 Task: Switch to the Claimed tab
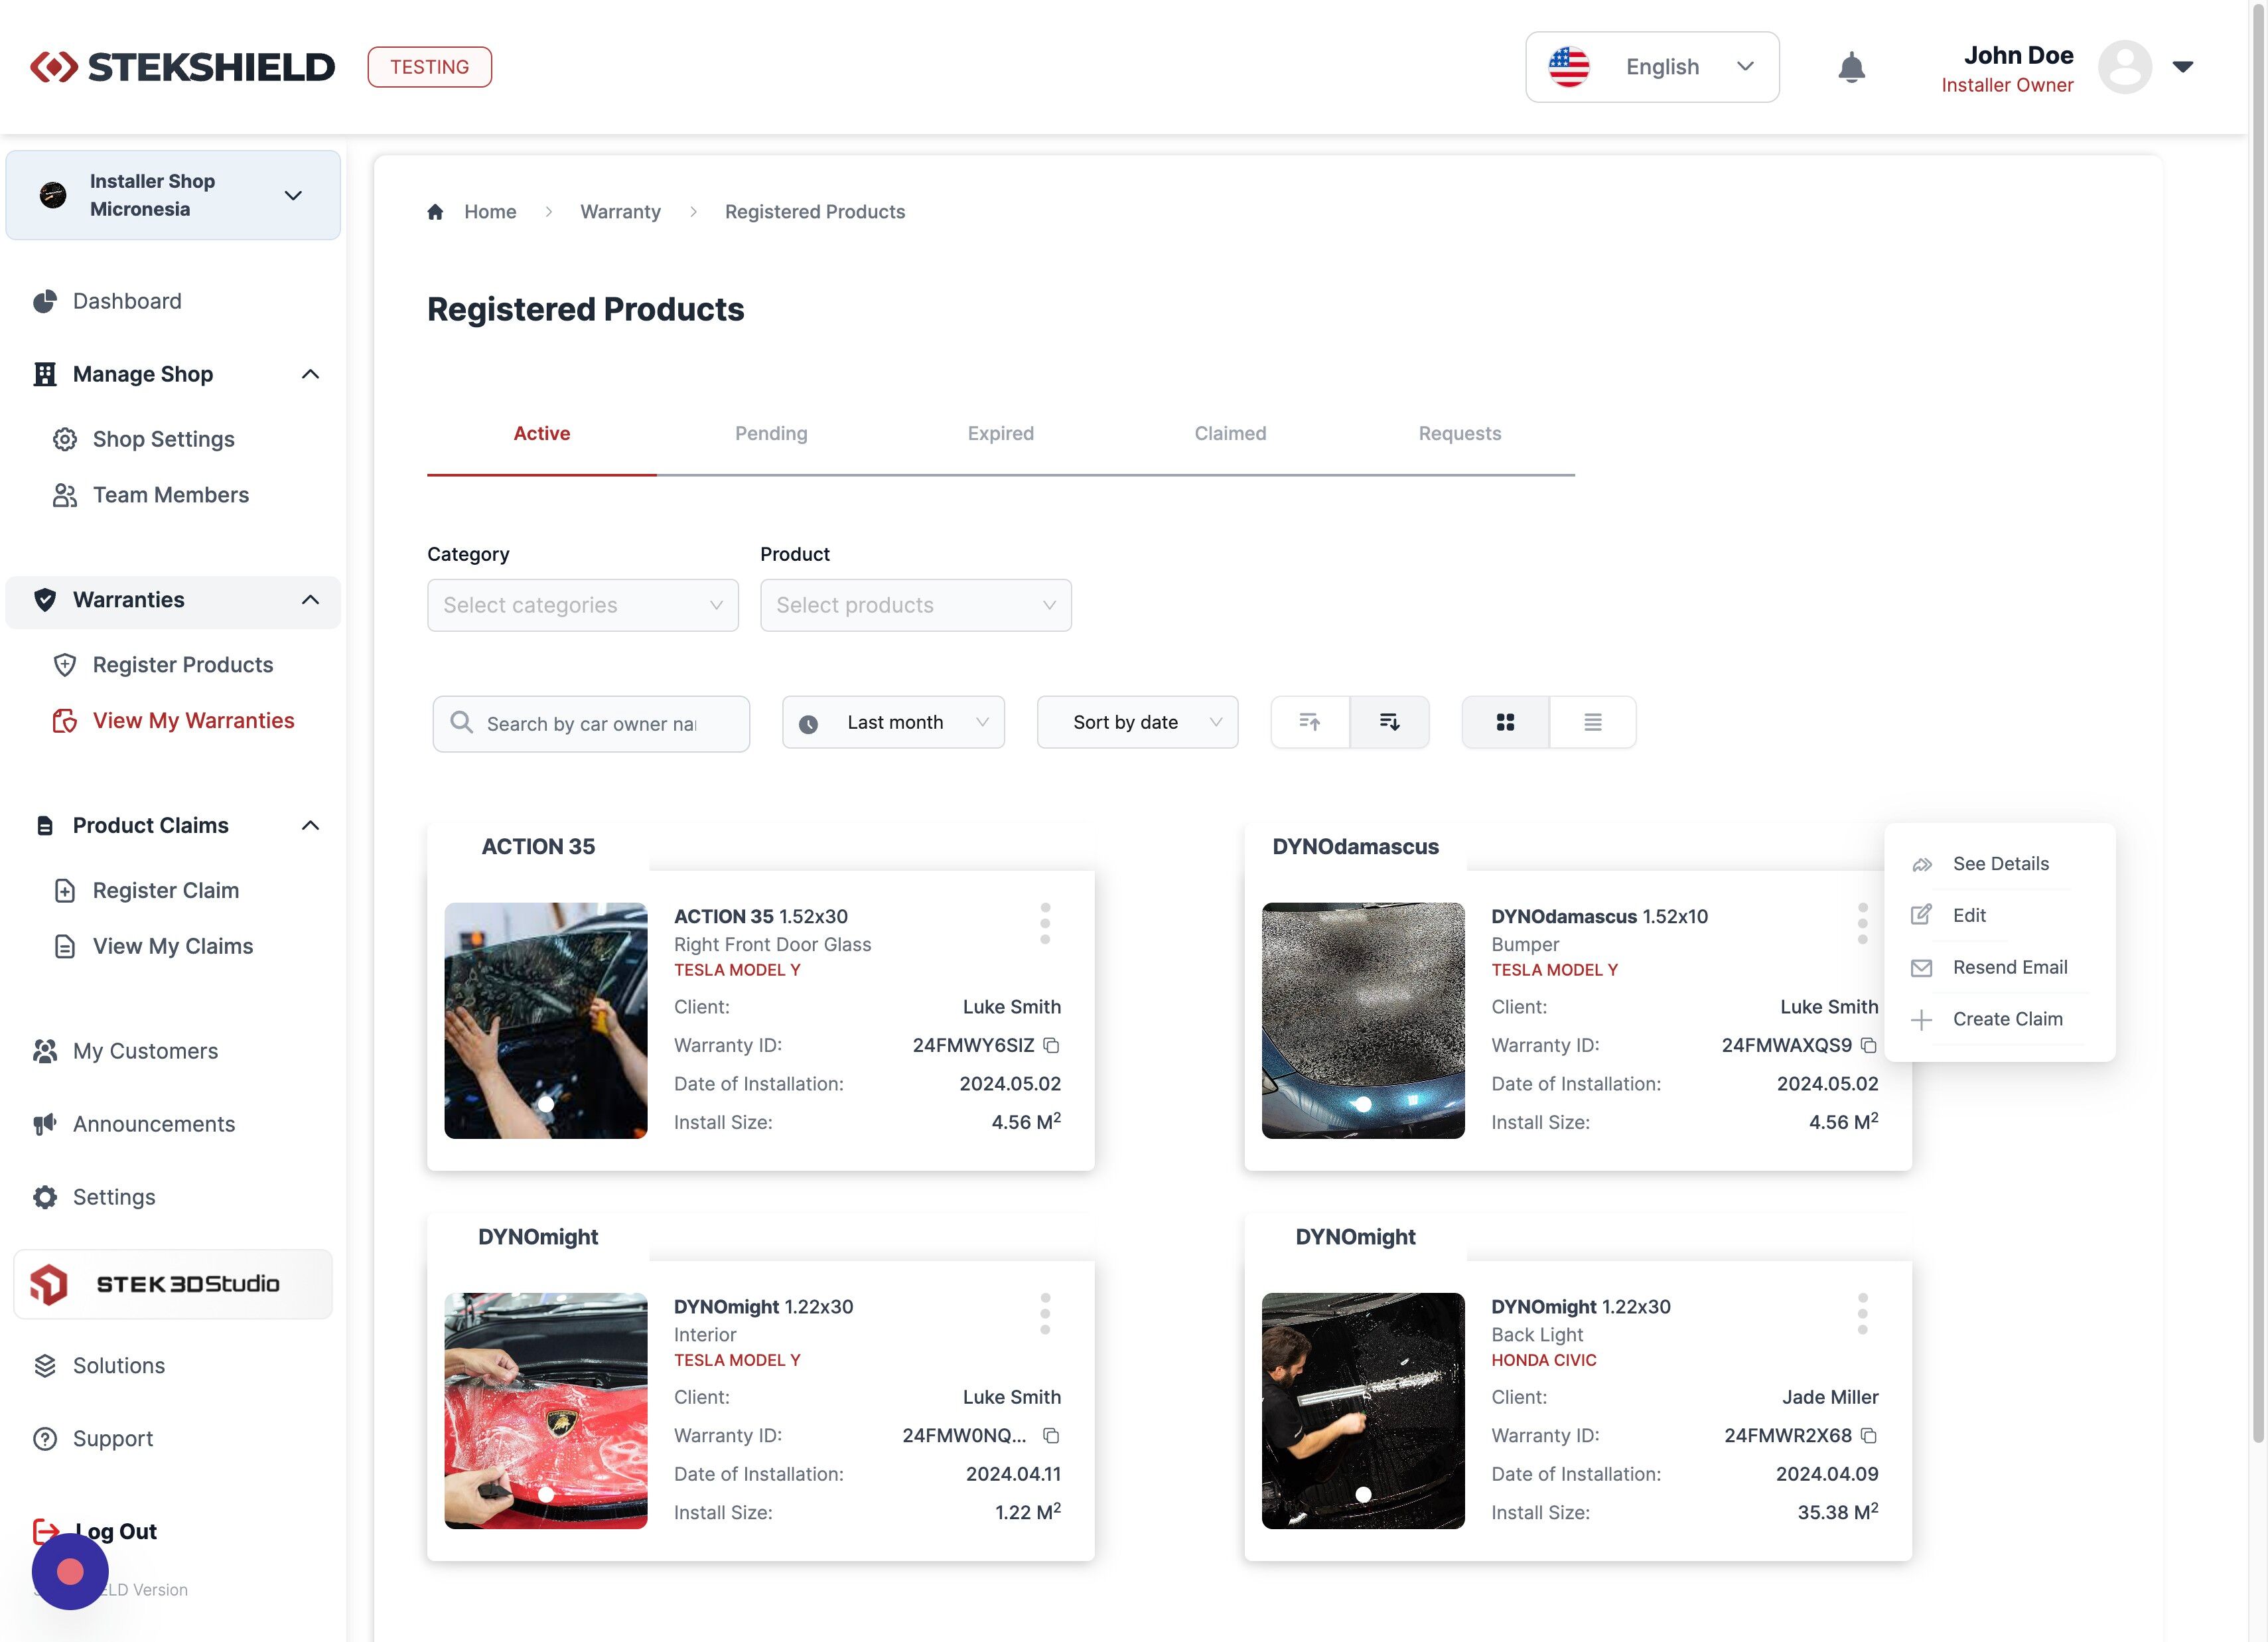click(1230, 434)
